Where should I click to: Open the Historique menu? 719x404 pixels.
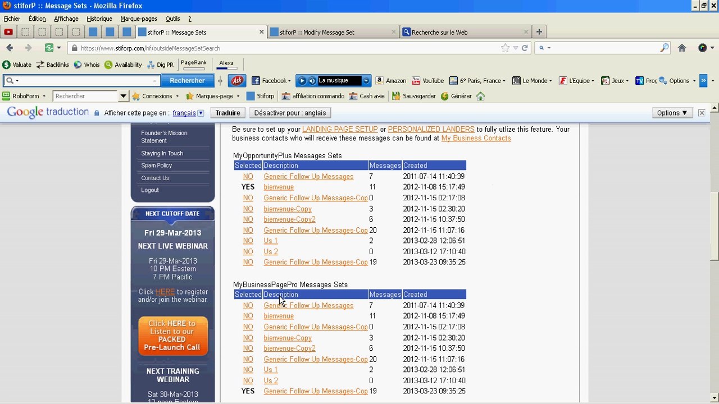click(99, 19)
